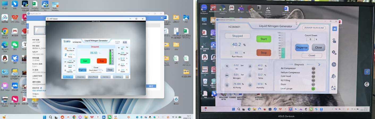Click serial number HZ260601

pos(234,27)
